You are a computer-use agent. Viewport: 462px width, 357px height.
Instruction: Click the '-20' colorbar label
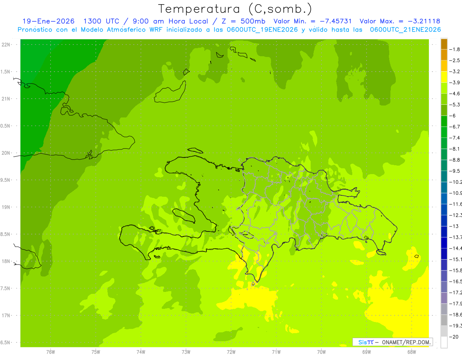click(454, 337)
